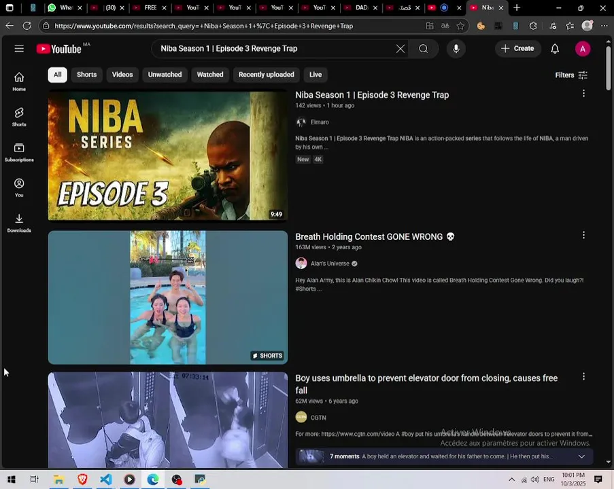Image resolution: width=614 pixels, height=489 pixels.
Task: Open the Filters panel
Action: [x=571, y=75]
